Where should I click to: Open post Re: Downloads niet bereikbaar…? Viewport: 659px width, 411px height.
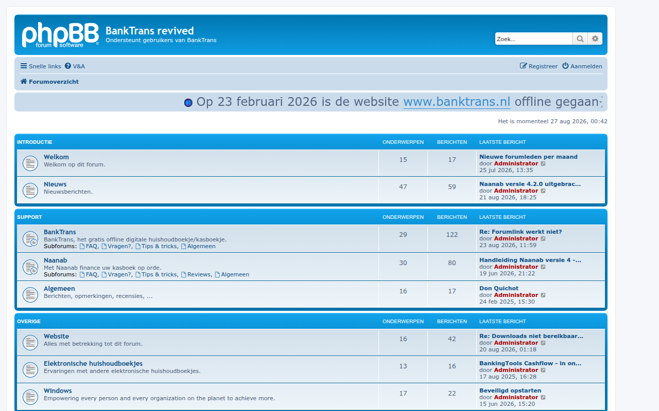click(531, 336)
